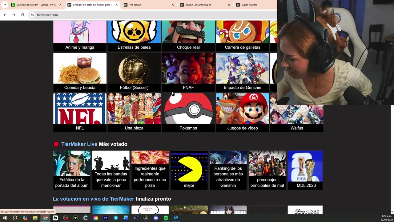This screenshot has height=222, width=394.
Task: Open Todas las bandas que vale la pena mencionar
Action: click(111, 170)
